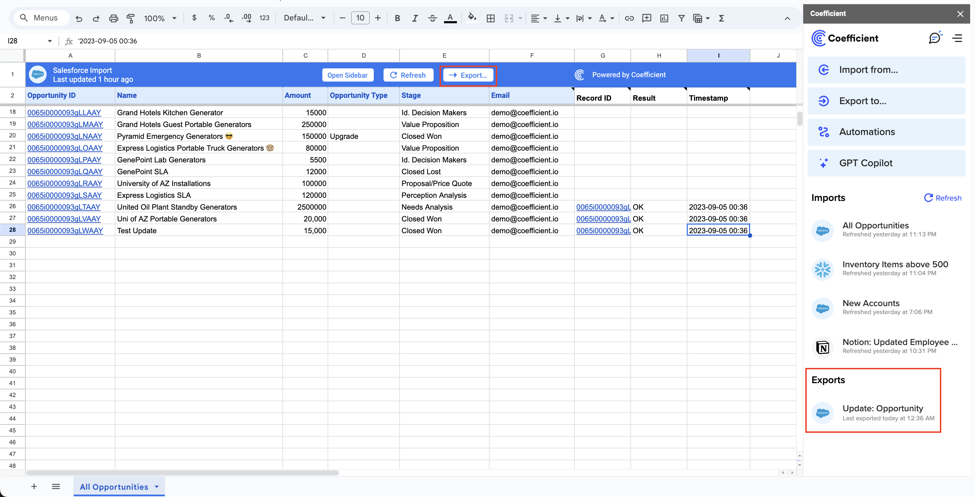Click the Insert comment icon

[x=646, y=18]
